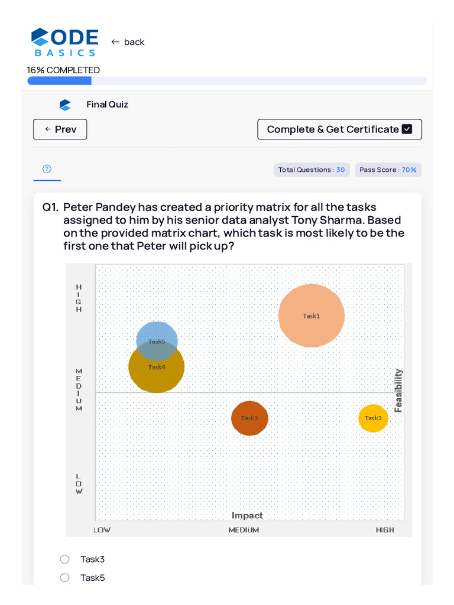Click the Final Quiz module icon
Screen dimensions: 454x605
(x=65, y=105)
